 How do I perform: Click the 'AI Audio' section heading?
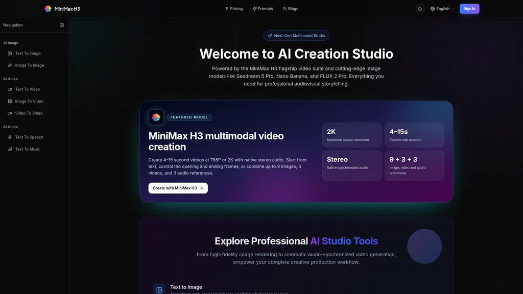click(10, 127)
